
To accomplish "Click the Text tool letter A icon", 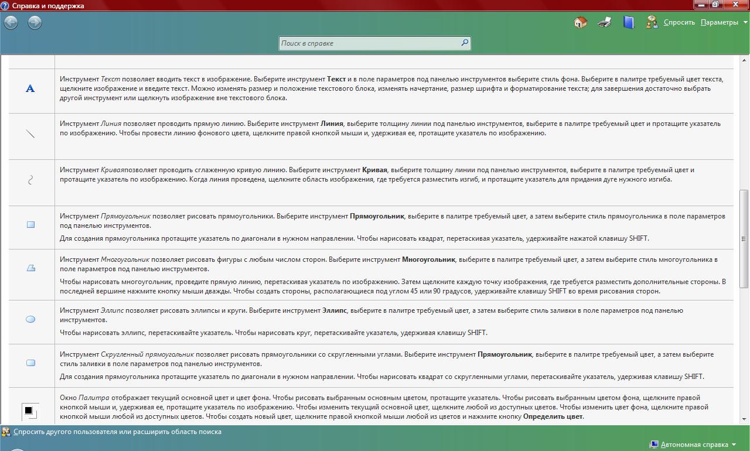I will [x=30, y=88].
